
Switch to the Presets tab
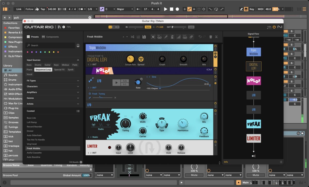pos(33,37)
